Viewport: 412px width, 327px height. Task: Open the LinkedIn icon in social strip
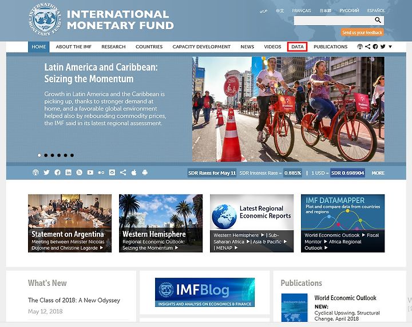click(68, 172)
